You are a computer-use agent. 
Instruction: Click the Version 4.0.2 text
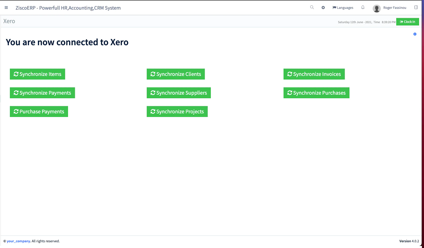pyautogui.click(x=409, y=241)
